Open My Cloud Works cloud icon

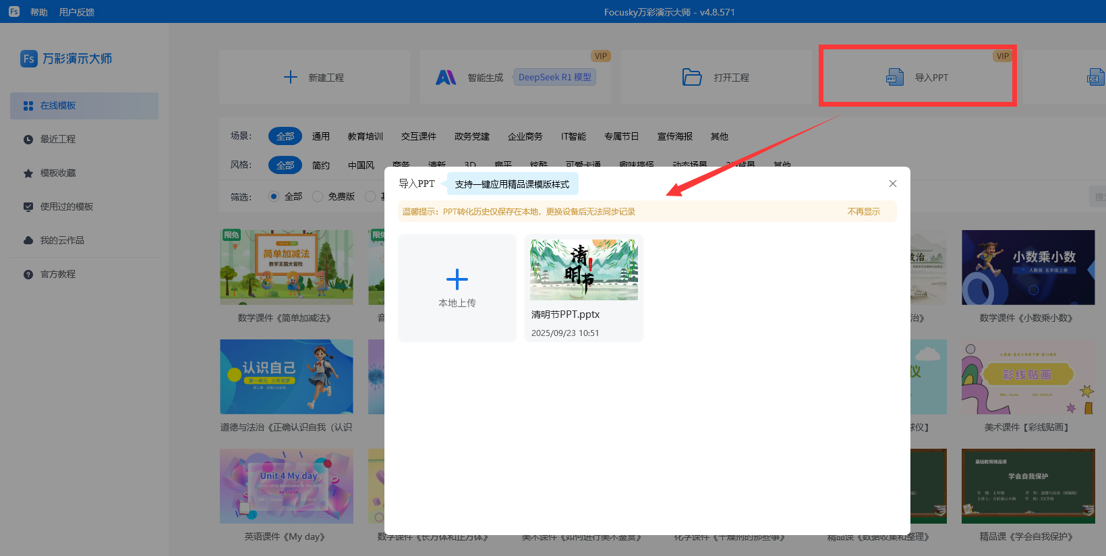[28, 241]
